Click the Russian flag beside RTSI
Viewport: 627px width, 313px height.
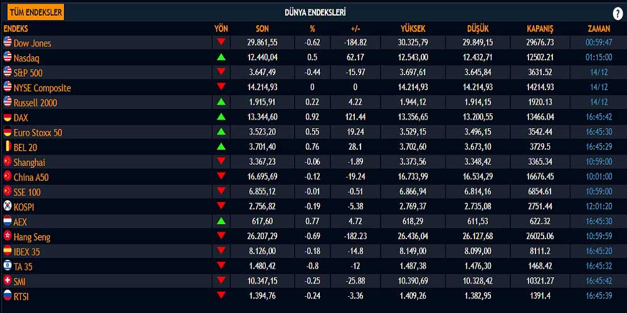[7, 295]
